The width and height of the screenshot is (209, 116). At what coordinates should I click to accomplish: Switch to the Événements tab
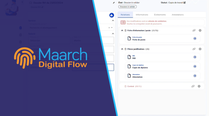tap(160, 14)
